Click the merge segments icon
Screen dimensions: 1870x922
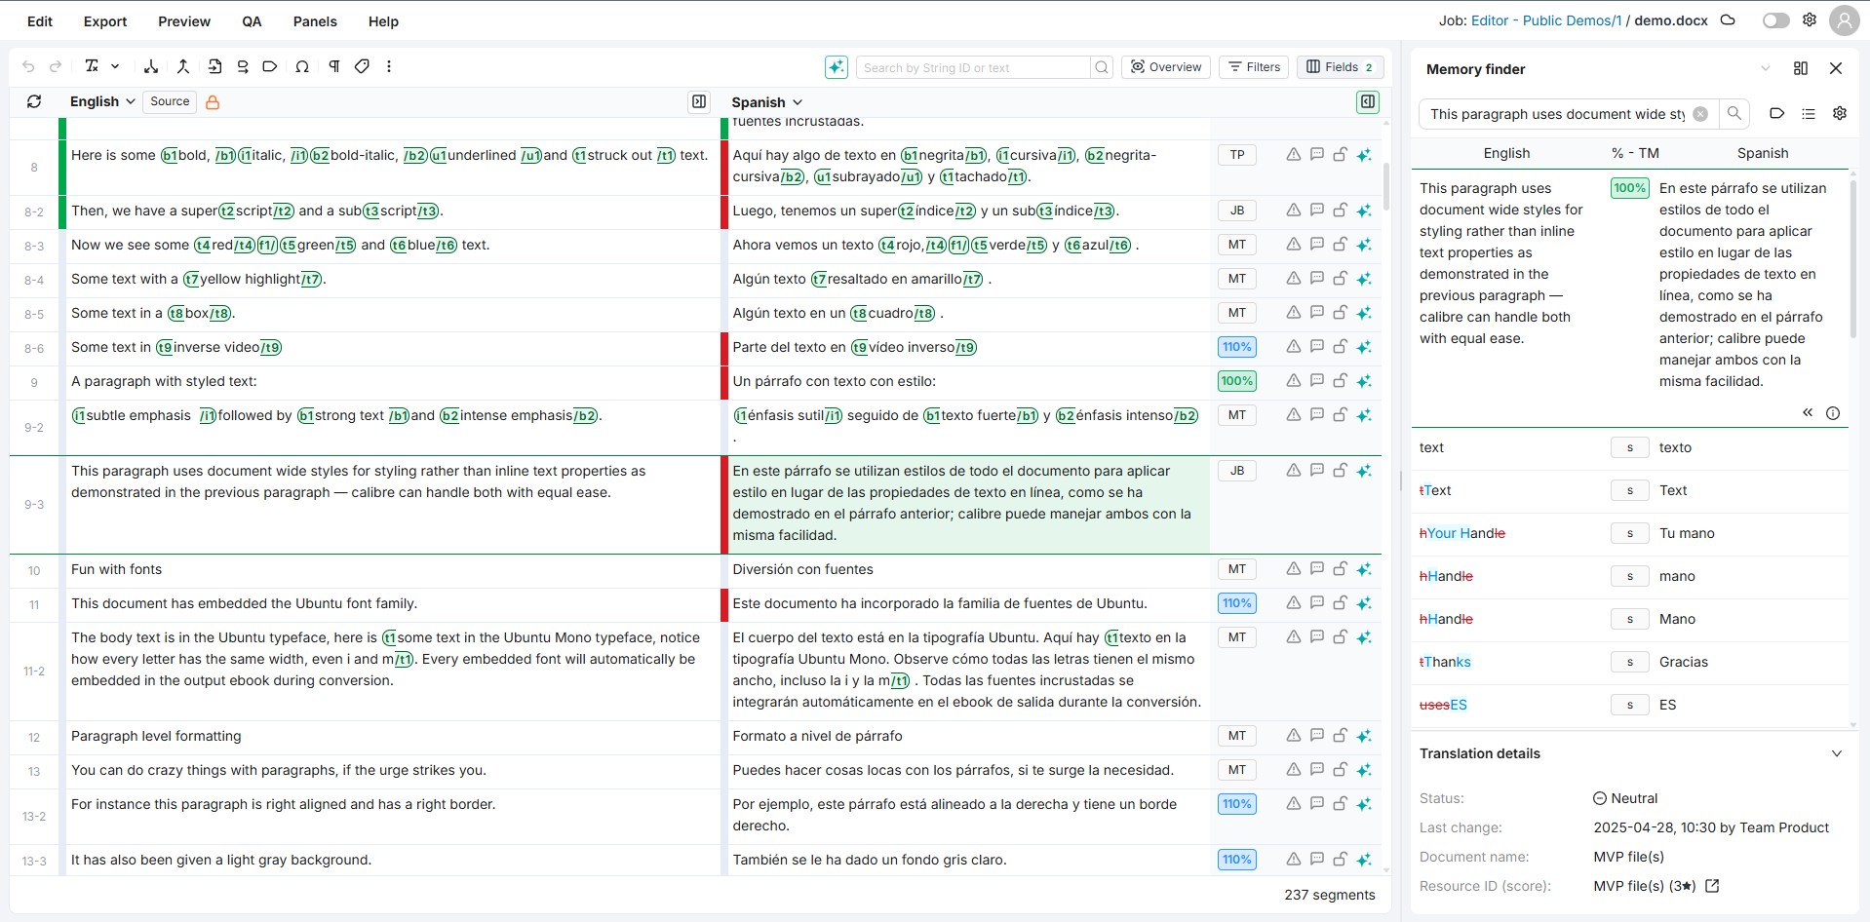(x=182, y=66)
